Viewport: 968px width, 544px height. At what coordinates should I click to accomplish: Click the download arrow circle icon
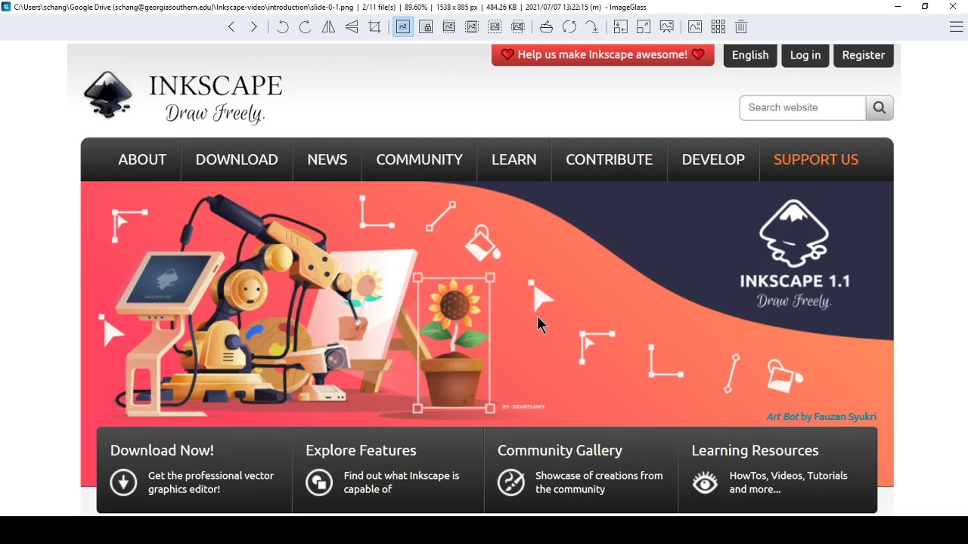point(123,482)
